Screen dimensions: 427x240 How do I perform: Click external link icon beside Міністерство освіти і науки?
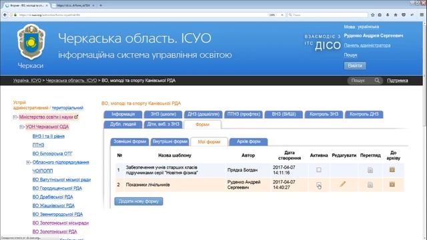[x=76, y=117]
